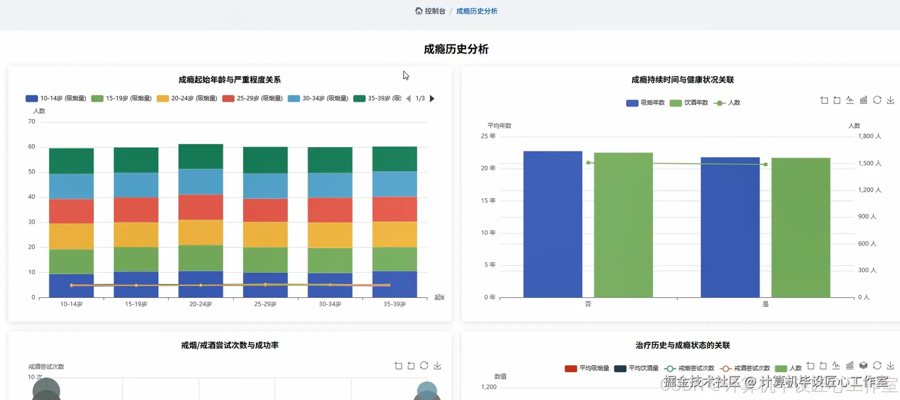Image resolution: width=900 pixels, height=400 pixels.
Task: Click 戒酒尝试次数 axis name in bubble chart
Action: (46, 366)
